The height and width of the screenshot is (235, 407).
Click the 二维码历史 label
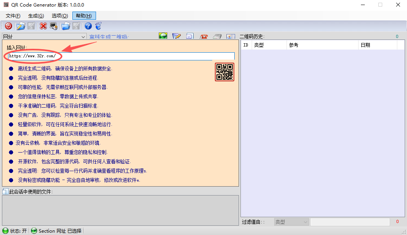tap(252, 36)
